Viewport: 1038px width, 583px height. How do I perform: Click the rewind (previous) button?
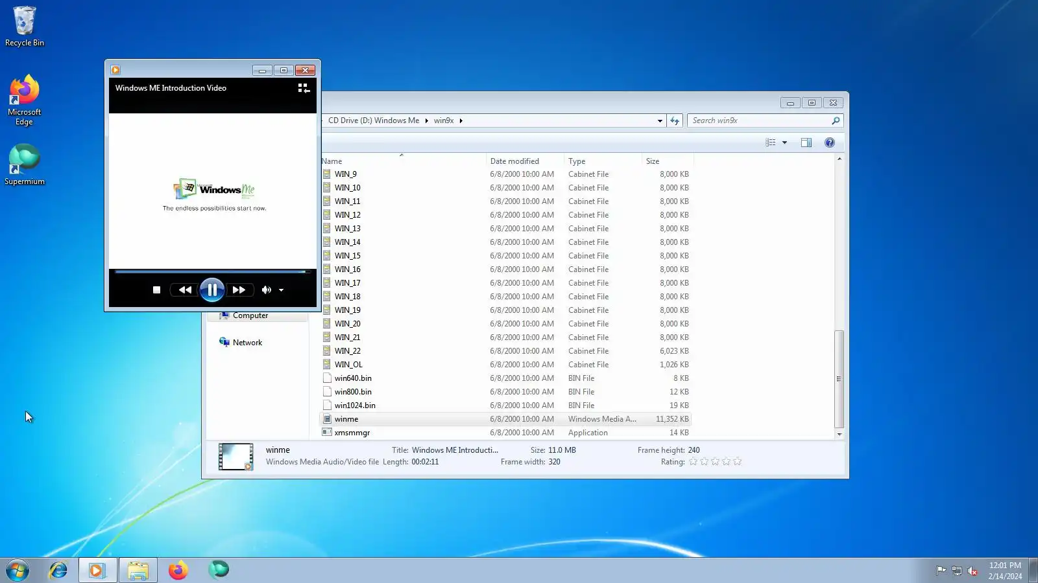[185, 290]
